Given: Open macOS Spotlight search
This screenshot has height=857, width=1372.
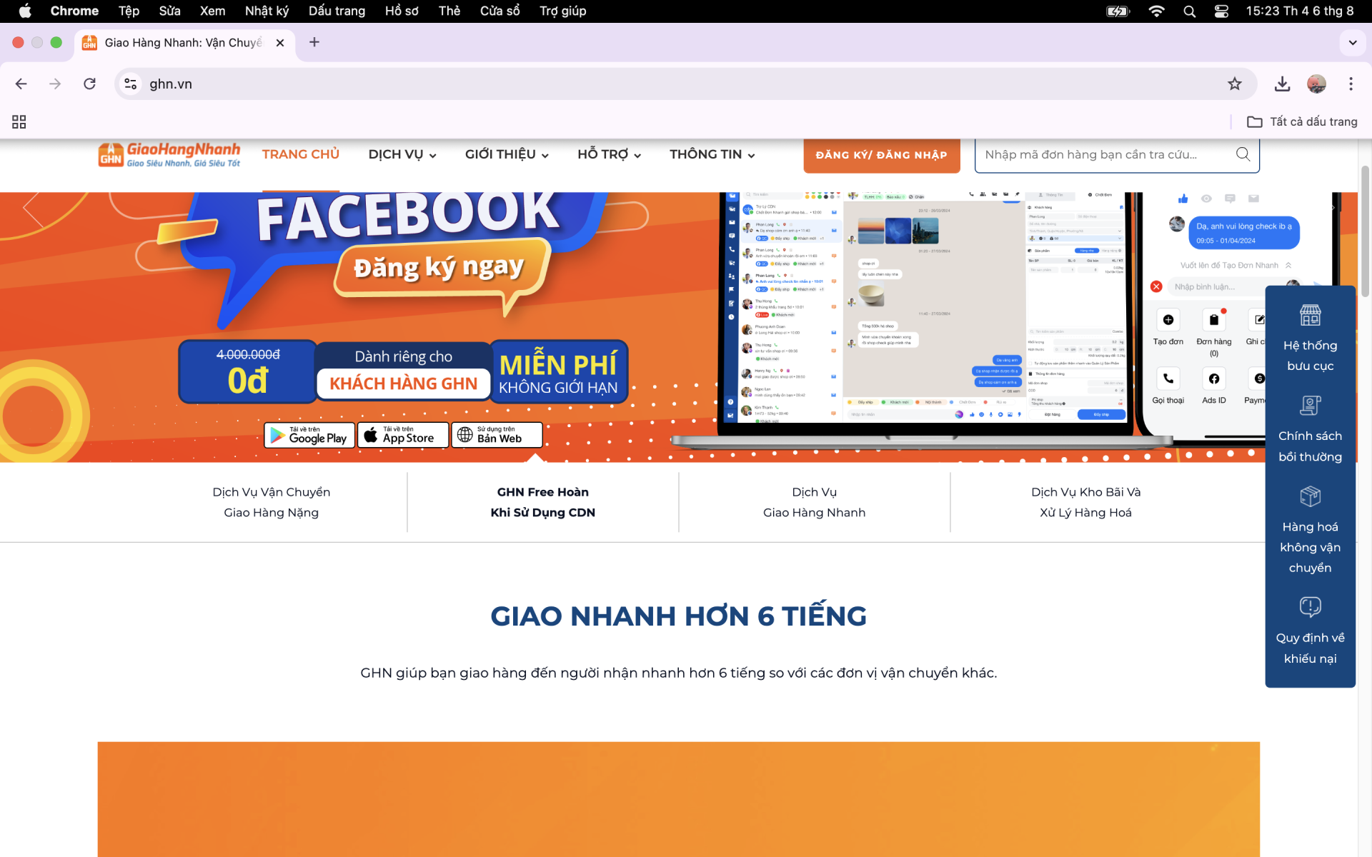Looking at the screenshot, I should pos(1189,11).
